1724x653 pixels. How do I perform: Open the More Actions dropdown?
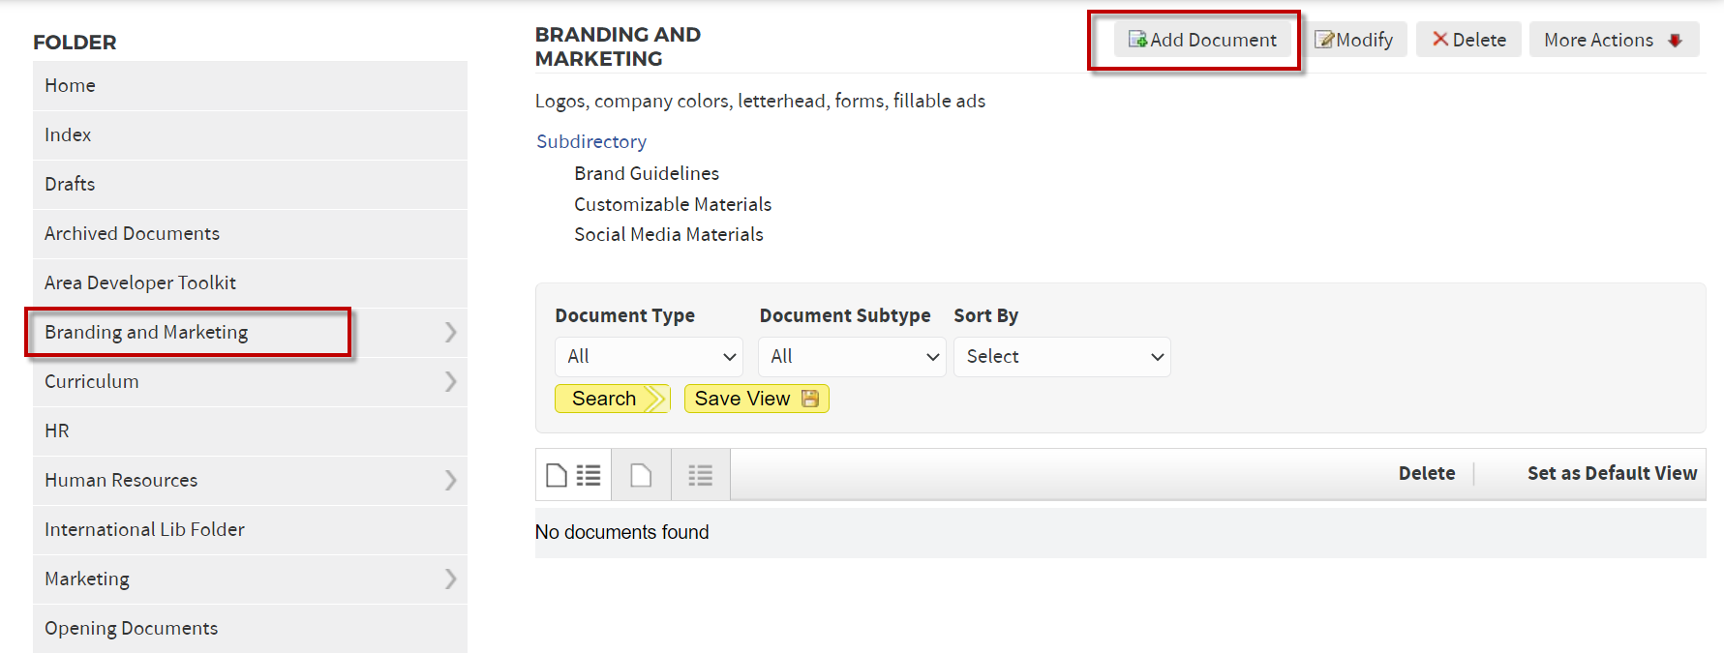(x=1614, y=40)
